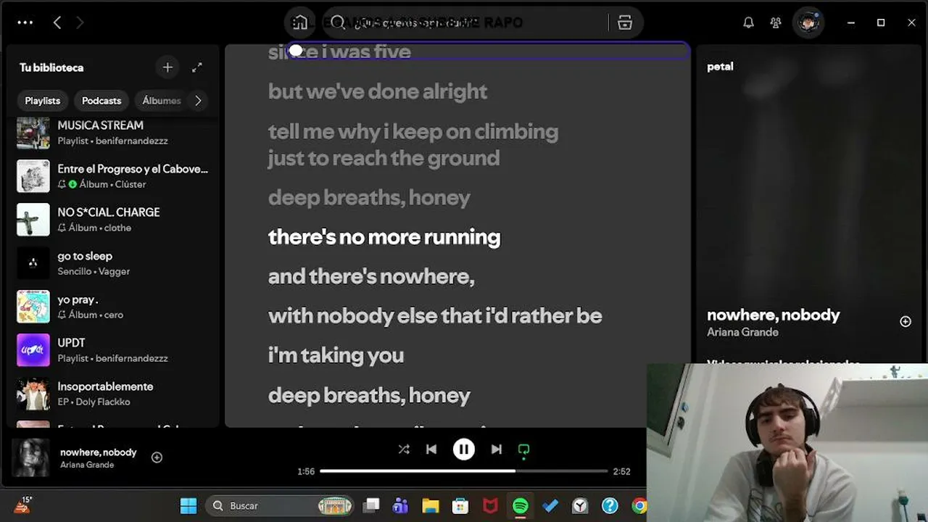Jump to lyric 'with nobody else that i'd rather be'
928x522 pixels.
[x=435, y=315]
